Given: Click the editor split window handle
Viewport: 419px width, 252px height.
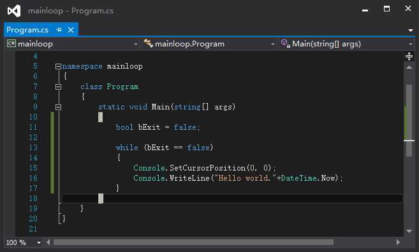Looking at the screenshot, I should click(x=409, y=56).
